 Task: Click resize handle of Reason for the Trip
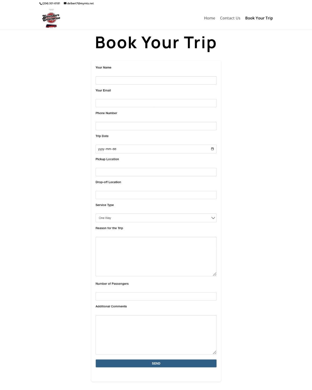click(x=214, y=274)
